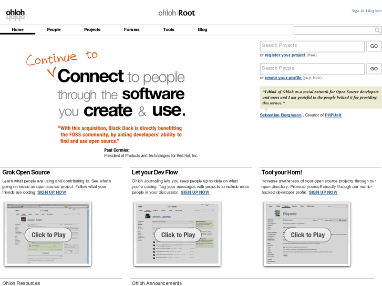This screenshot has width=382, height=286.
Task: Click the Sebastian Bergmann testimonial quote box
Action: 321,98
